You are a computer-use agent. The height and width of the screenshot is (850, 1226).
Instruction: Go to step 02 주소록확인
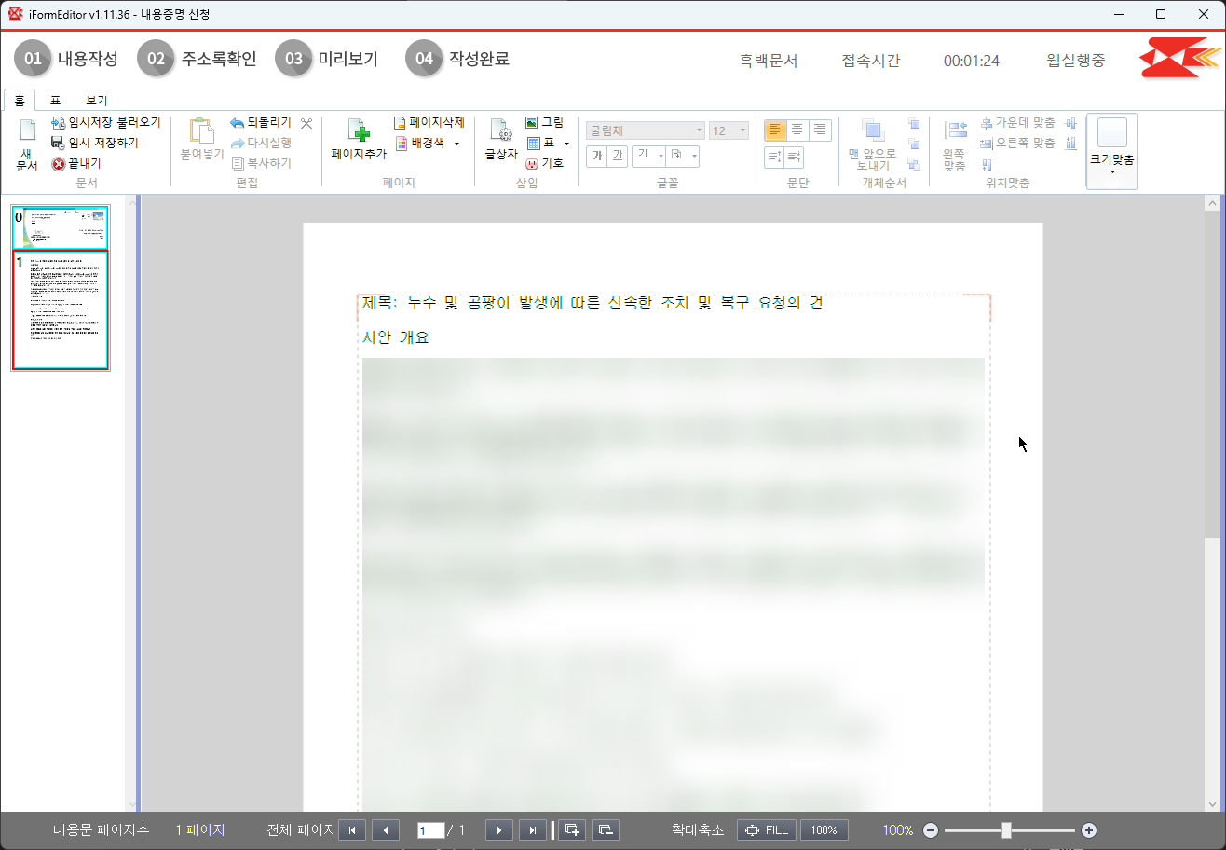tap(197, 59)
